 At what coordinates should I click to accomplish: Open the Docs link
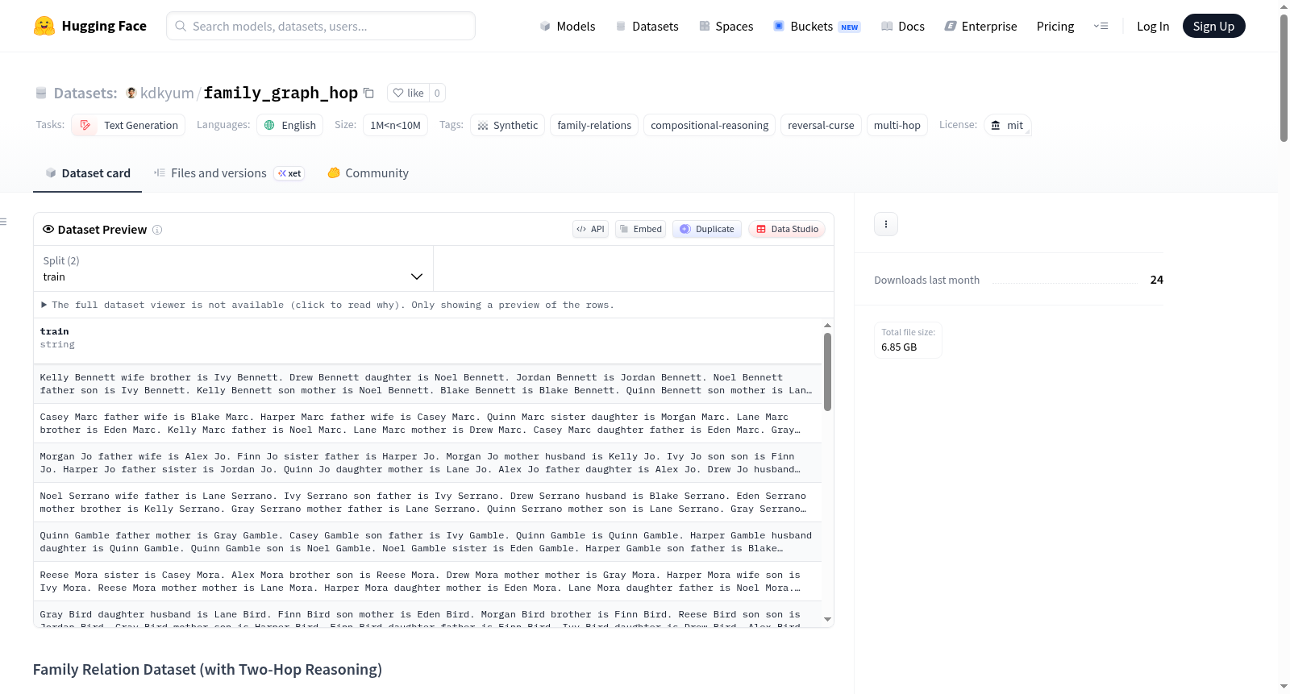click(902, 26)
